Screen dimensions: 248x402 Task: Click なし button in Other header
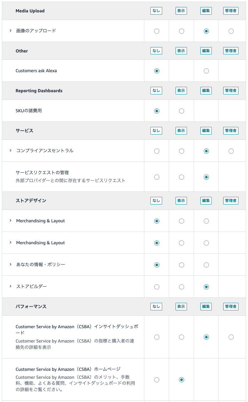[156, 51]
